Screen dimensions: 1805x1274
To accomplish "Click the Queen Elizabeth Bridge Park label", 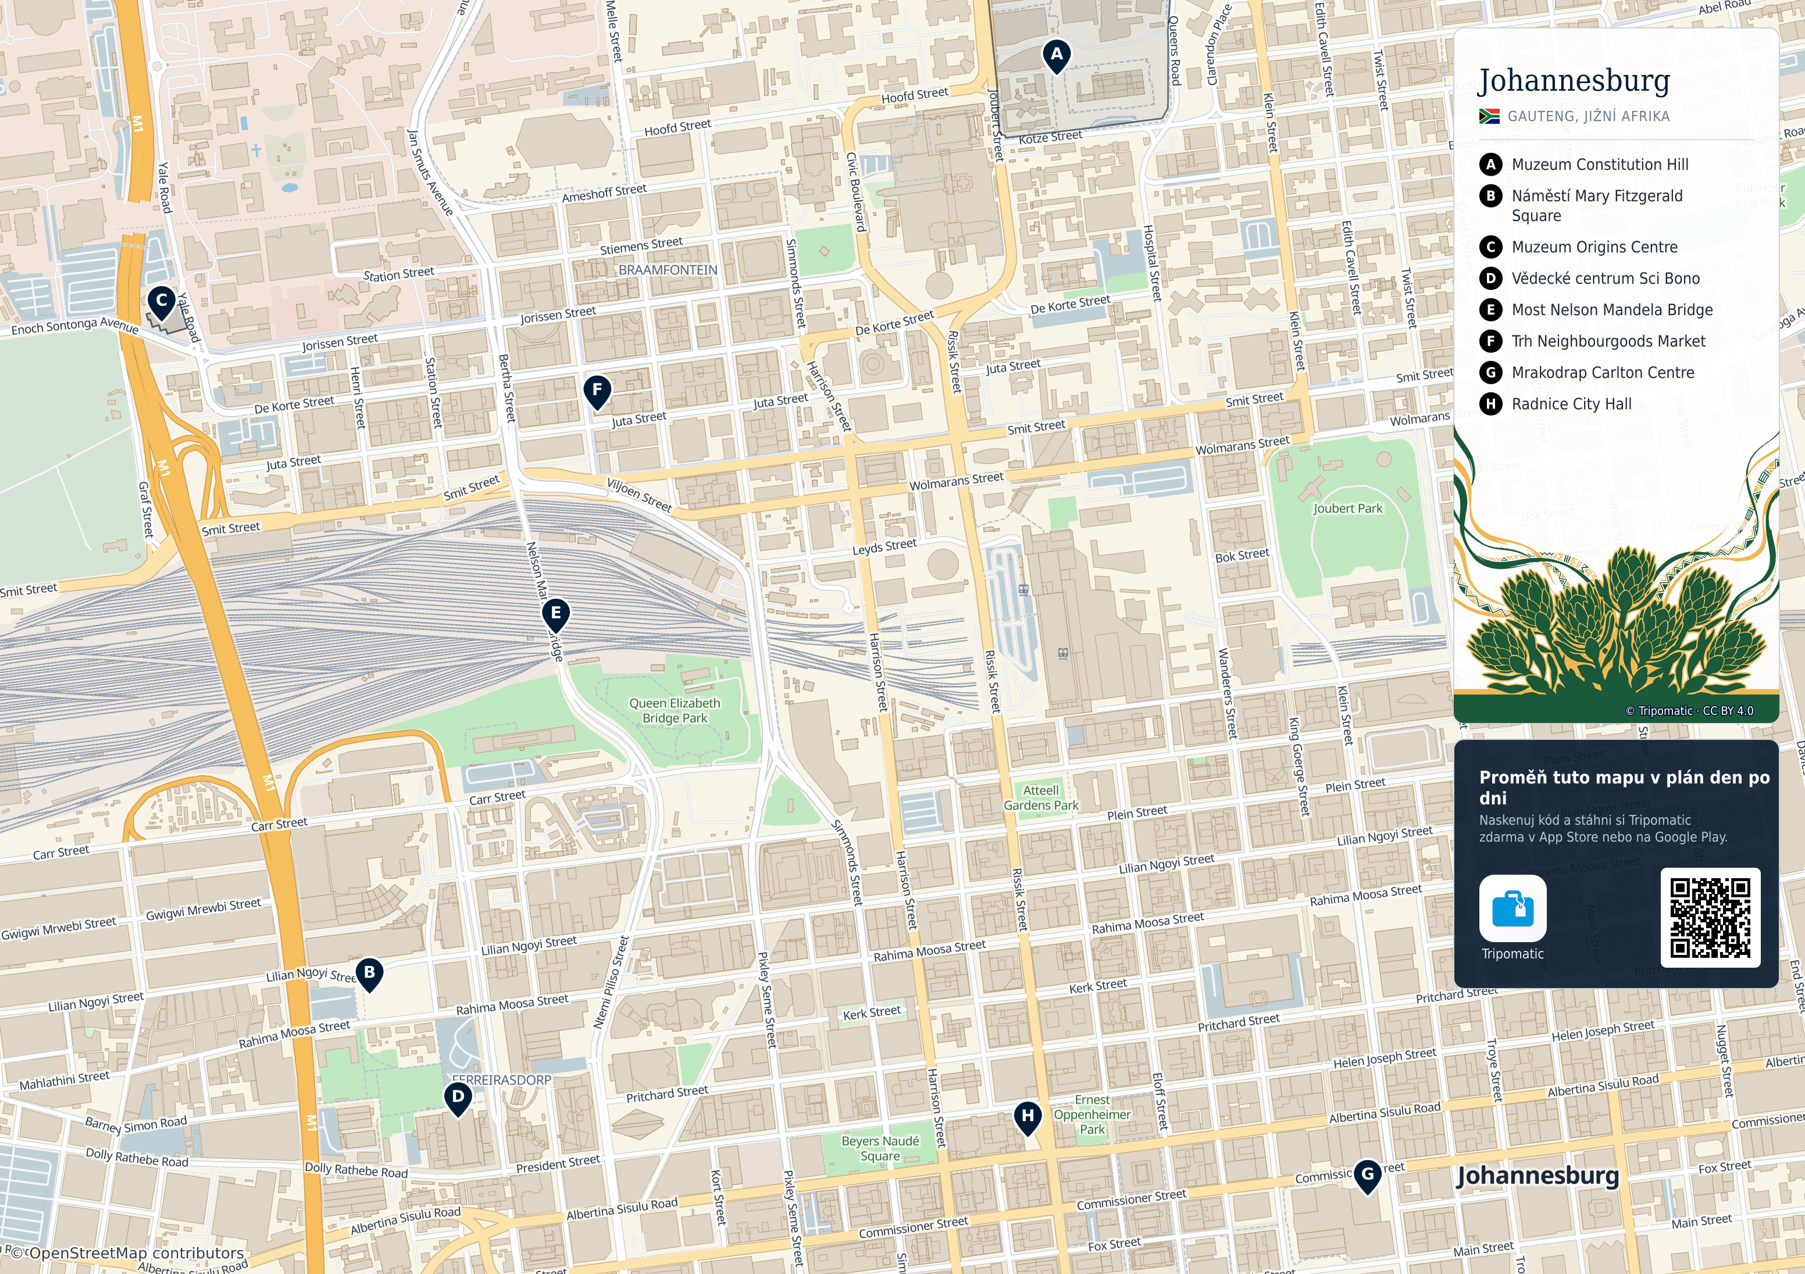I will tap(675, 710).
